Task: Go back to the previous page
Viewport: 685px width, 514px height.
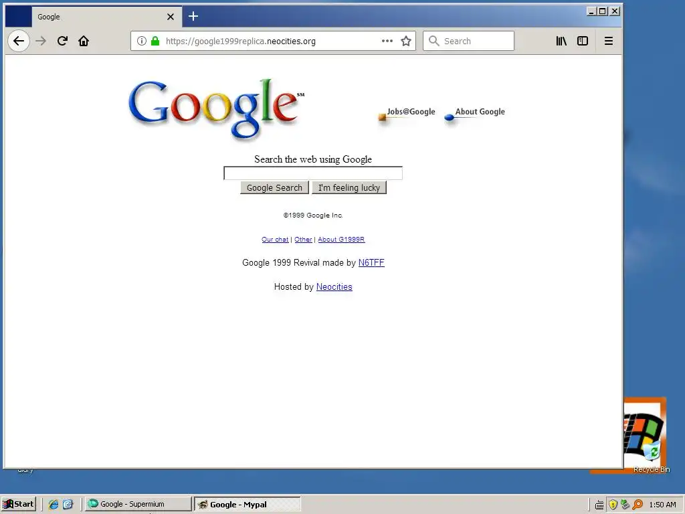Action: (18, 41)
